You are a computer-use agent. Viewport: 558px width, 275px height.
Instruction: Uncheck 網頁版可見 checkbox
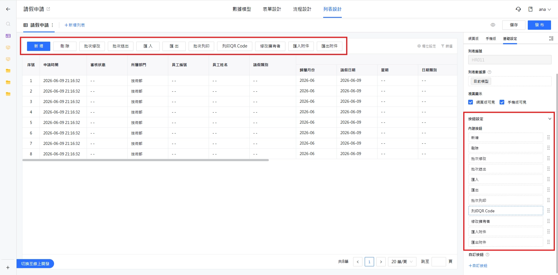(x=471, y=102)
